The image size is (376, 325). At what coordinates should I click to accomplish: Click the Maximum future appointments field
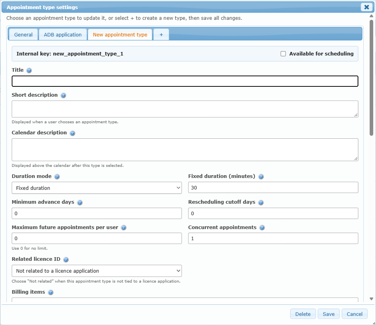(97, 238)
